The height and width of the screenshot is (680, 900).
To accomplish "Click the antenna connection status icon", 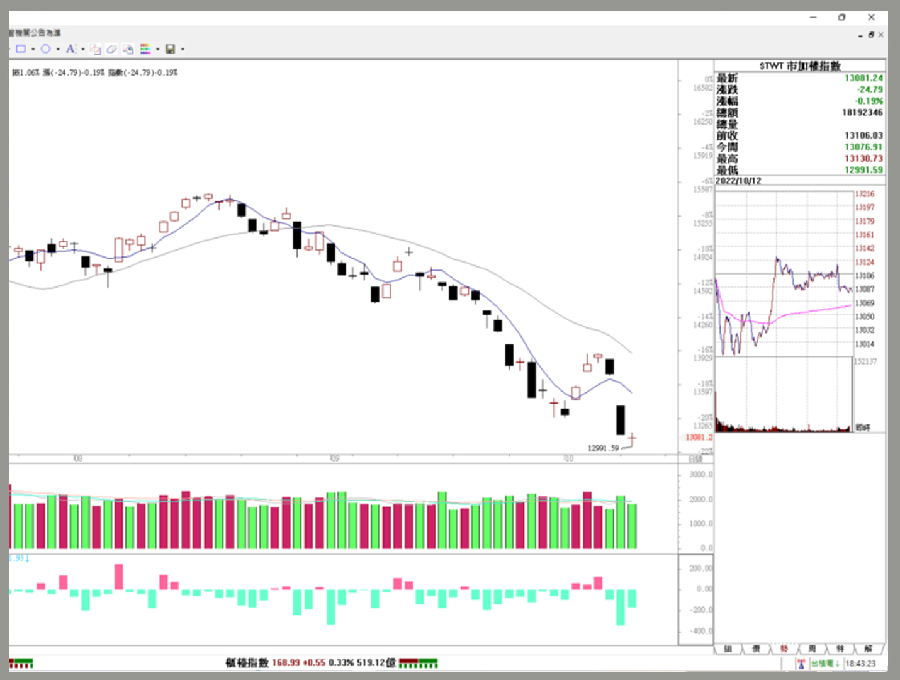I will point(801,664).
